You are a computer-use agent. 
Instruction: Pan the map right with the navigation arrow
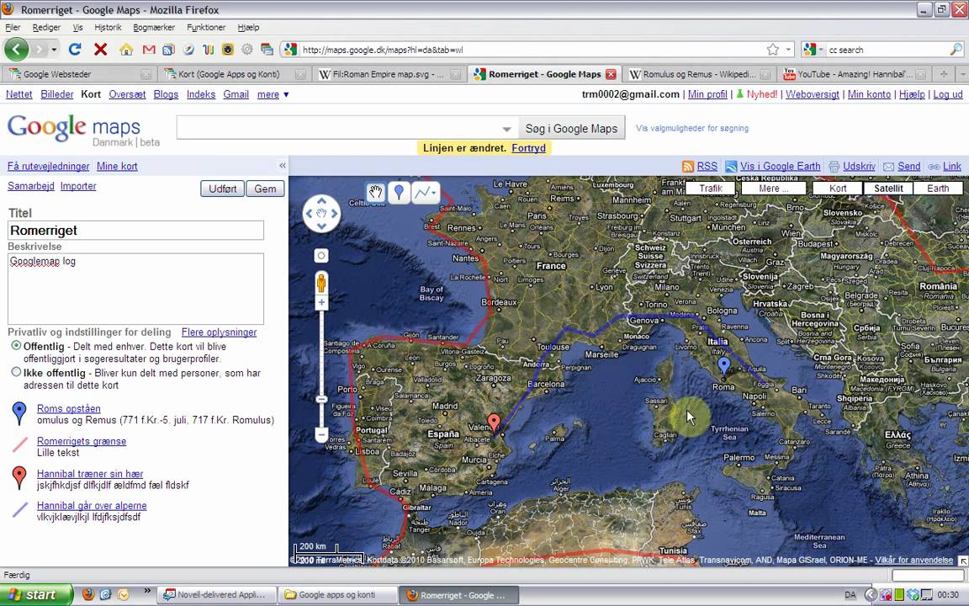point(334,213)
